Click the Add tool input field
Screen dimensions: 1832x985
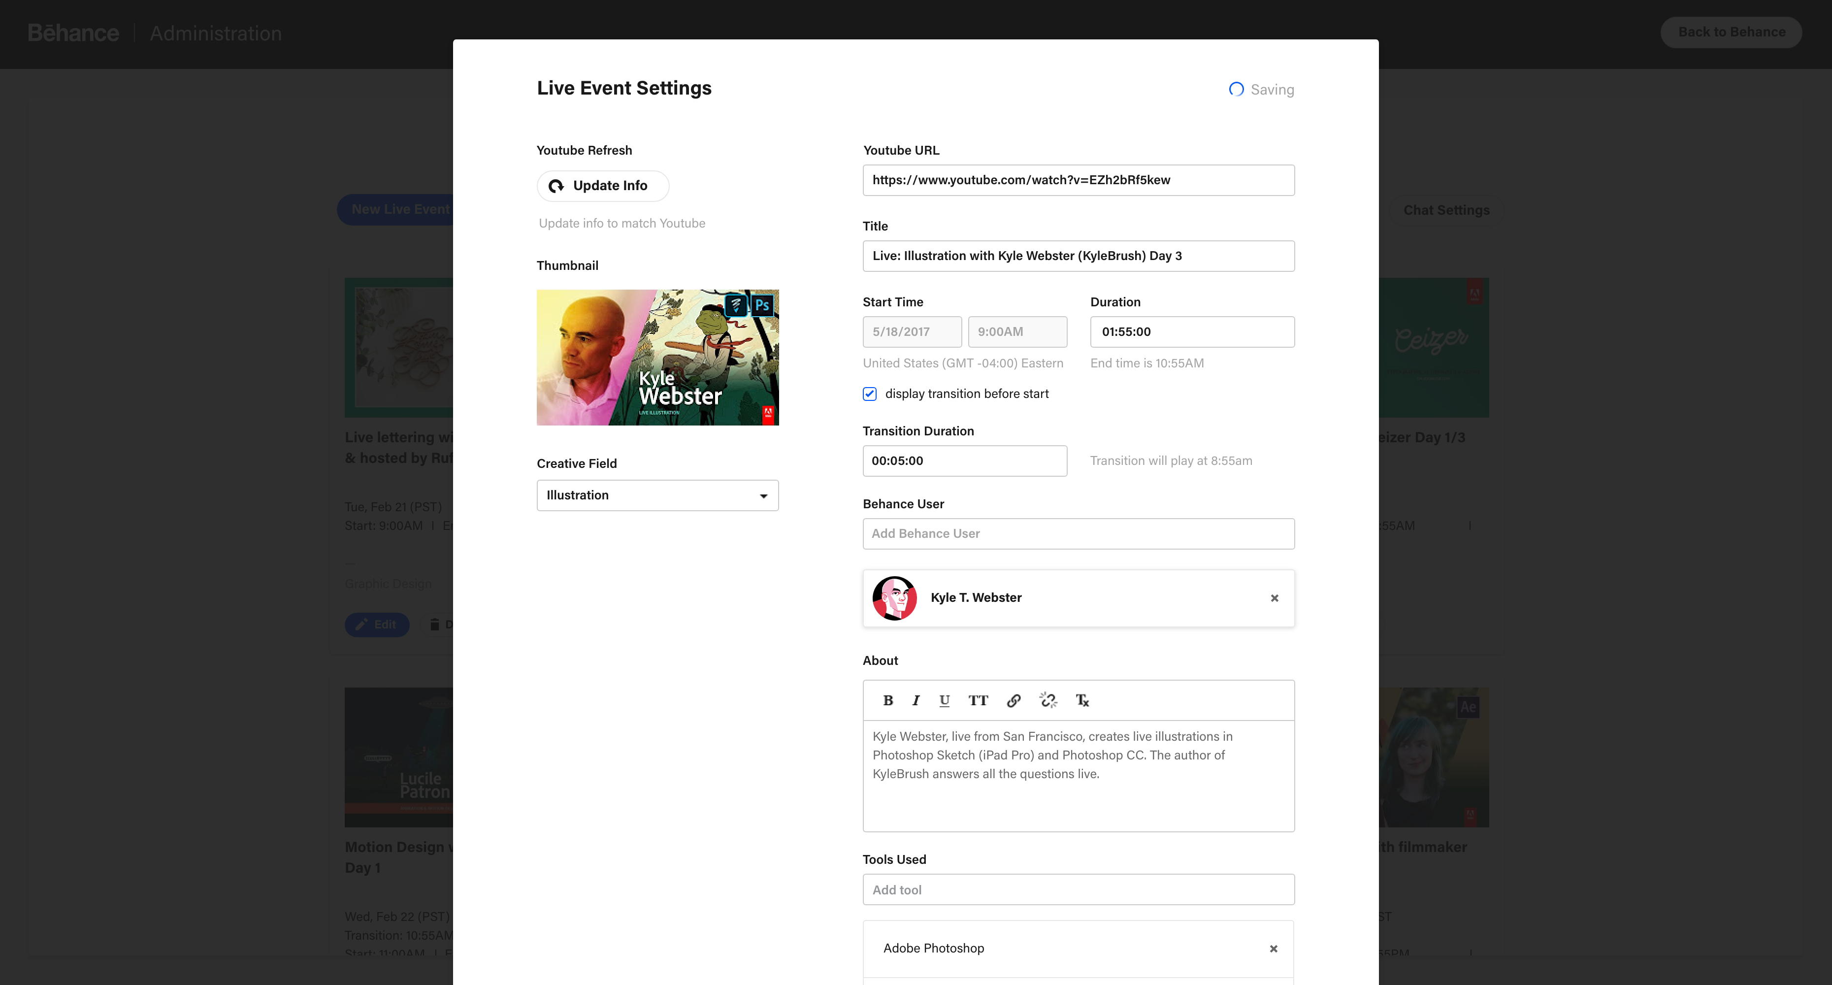pos(1078,889)
